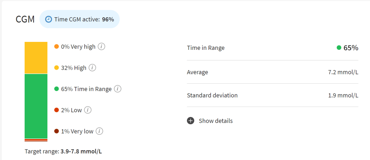Click the Time CGM active 96% badge

[x=80, y=20]
